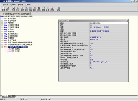This screenshot has width=138, height=101.
Task: Click the 退出 (Exit) toolbar icon
Action: pyautogui.click(x=59, y=9)
